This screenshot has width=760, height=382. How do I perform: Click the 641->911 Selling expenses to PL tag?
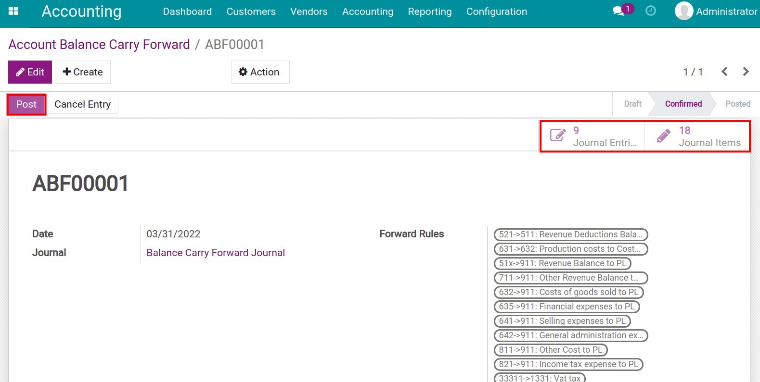click(x=562, y=321)
